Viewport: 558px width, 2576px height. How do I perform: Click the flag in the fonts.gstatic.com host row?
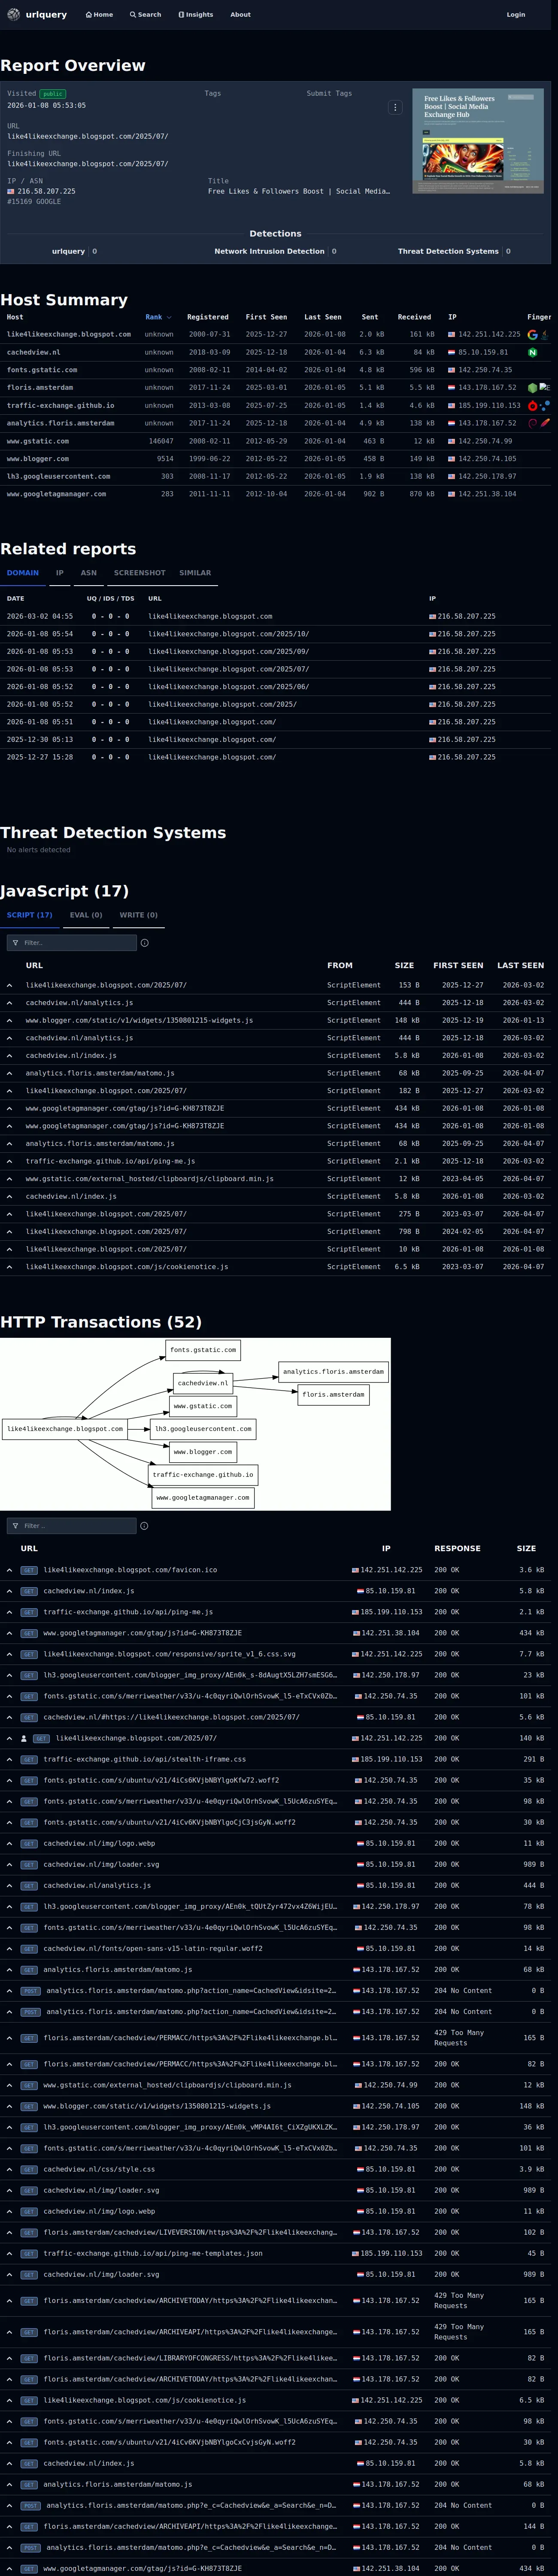[x=452, y=370]
